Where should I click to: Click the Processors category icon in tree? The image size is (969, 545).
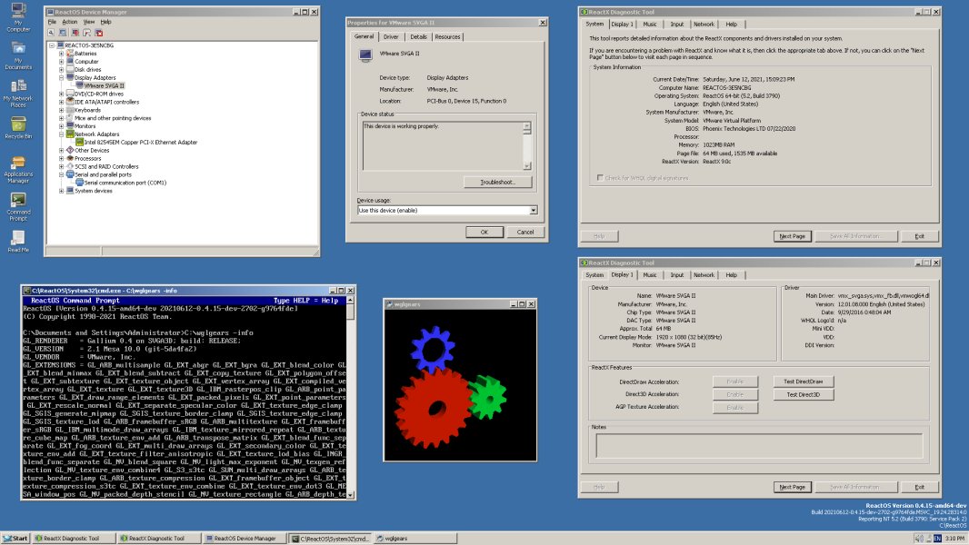(70, 158)
